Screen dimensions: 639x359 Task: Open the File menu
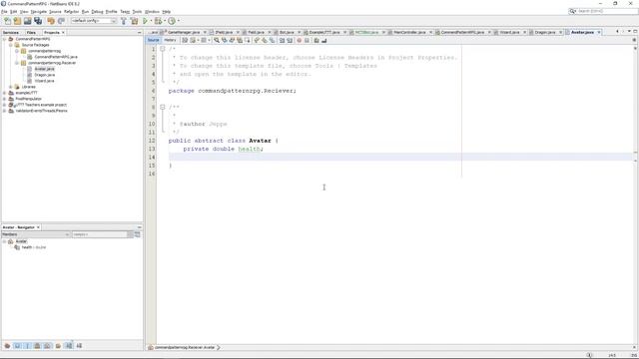click(x=4, y=12)
